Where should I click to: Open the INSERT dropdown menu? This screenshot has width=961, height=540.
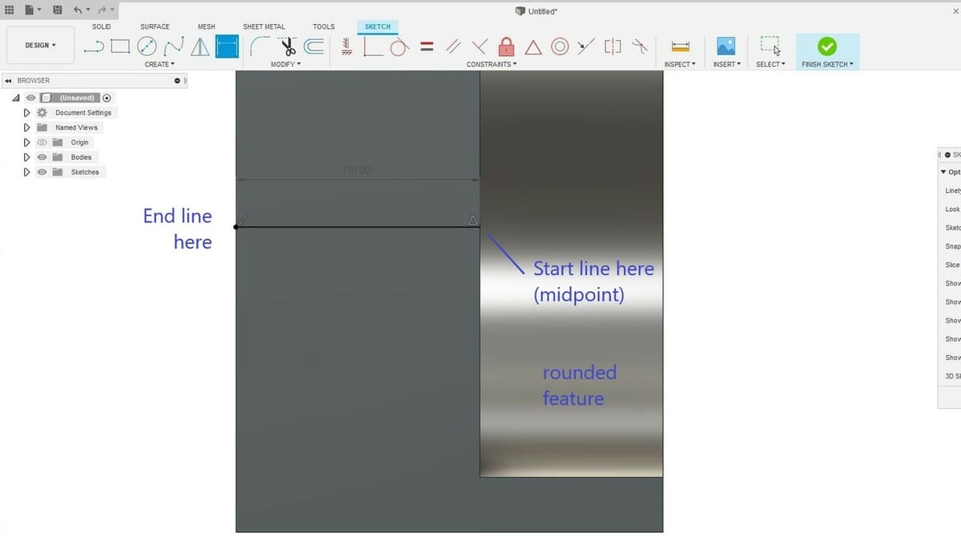[726, 64]
